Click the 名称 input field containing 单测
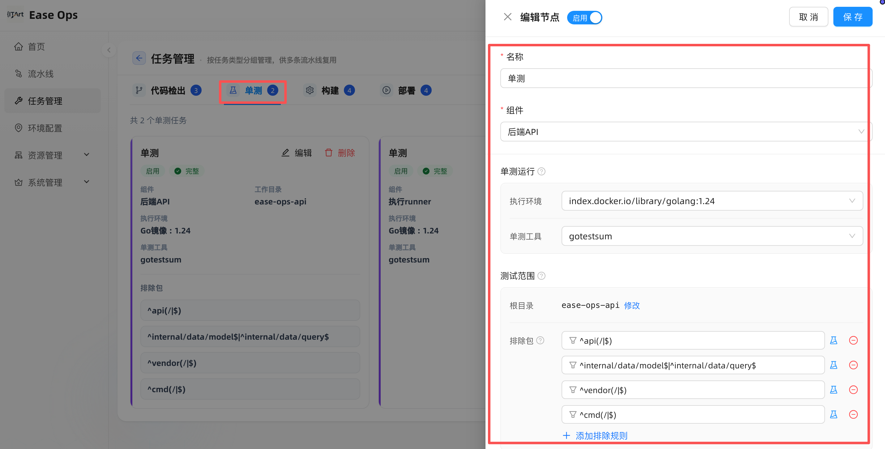This screenshot has width=885, height=449. 686,78
